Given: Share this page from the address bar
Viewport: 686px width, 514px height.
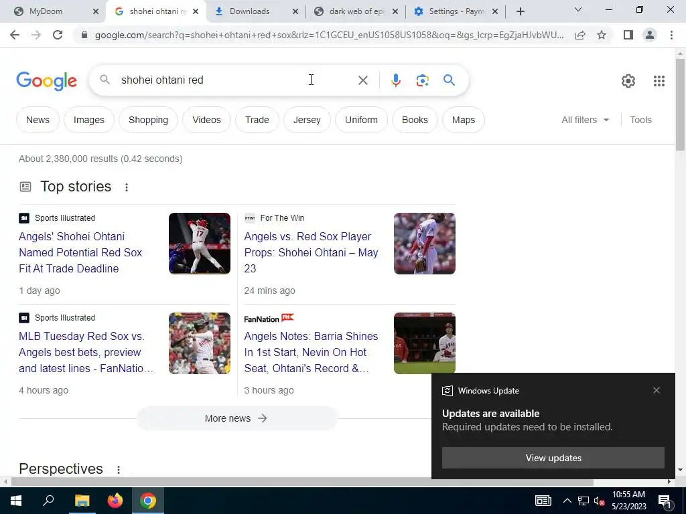Looking at the screenshot, I should (580, 35).
